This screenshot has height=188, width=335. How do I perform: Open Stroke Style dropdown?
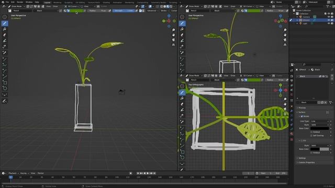[320, 125]
